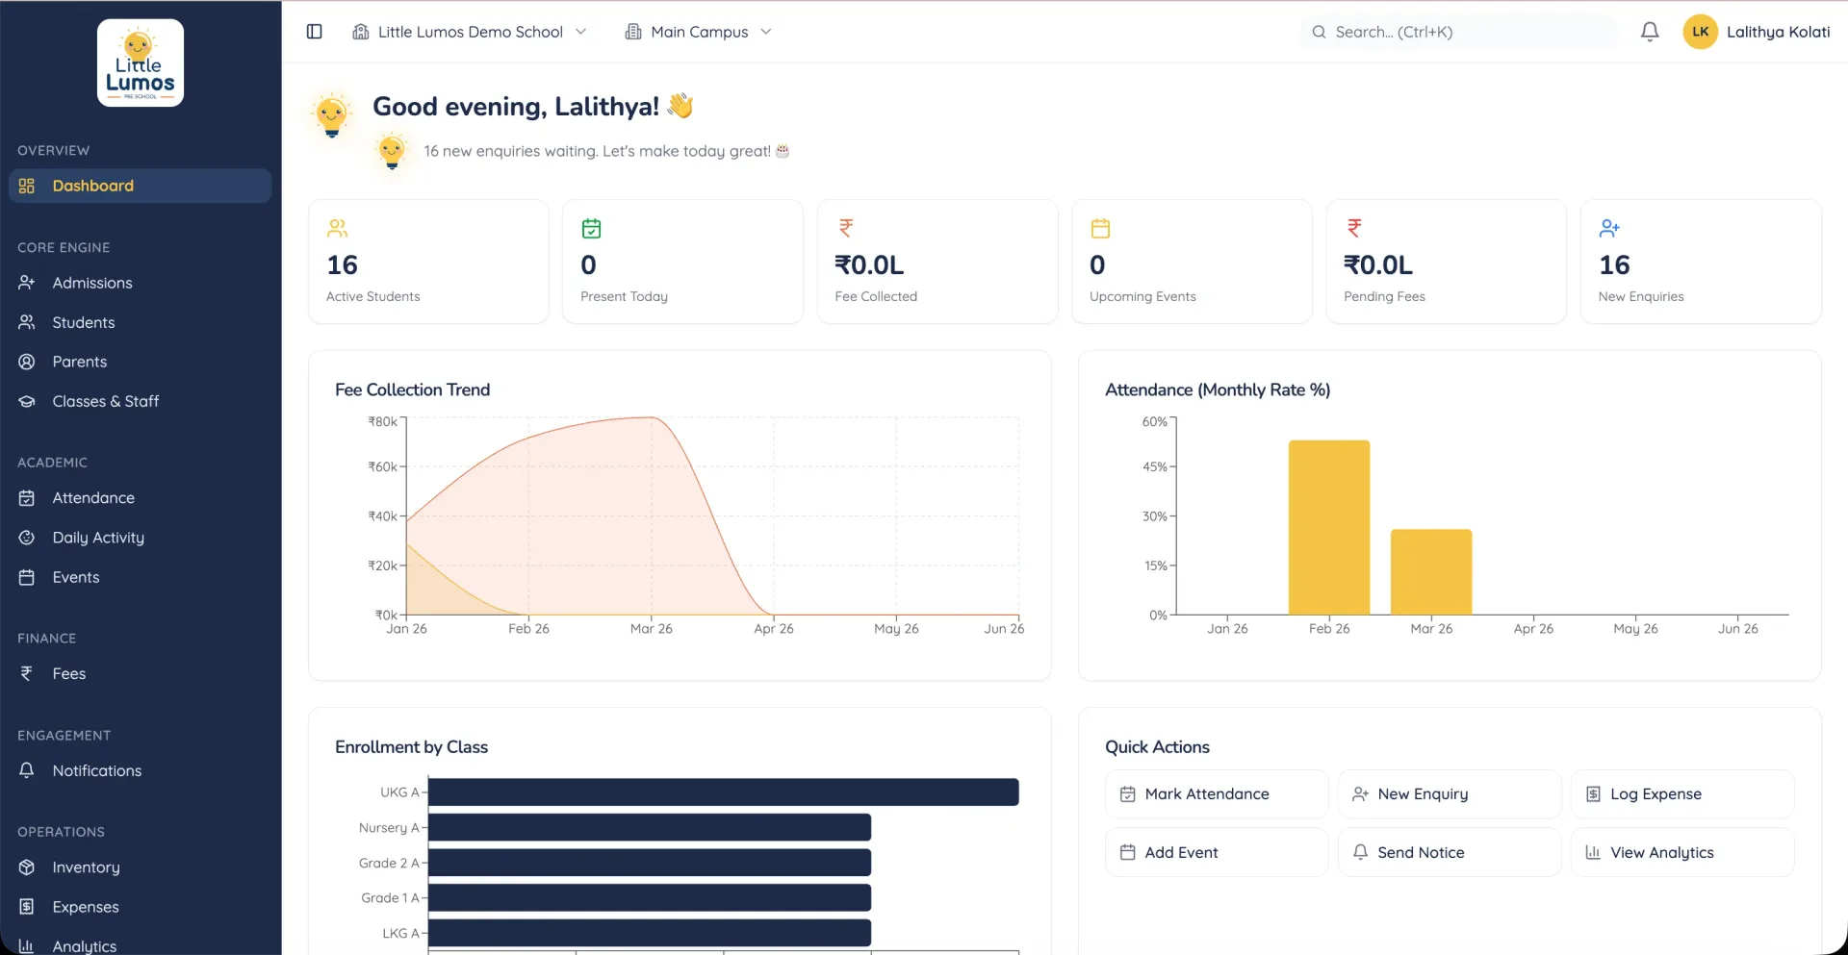Toggle the sidebar collapse icon
1848x955 pixels.
pos(314,32)
